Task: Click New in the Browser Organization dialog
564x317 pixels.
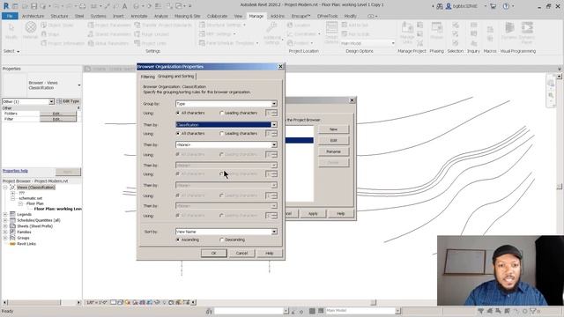Action: click(333, 129)
